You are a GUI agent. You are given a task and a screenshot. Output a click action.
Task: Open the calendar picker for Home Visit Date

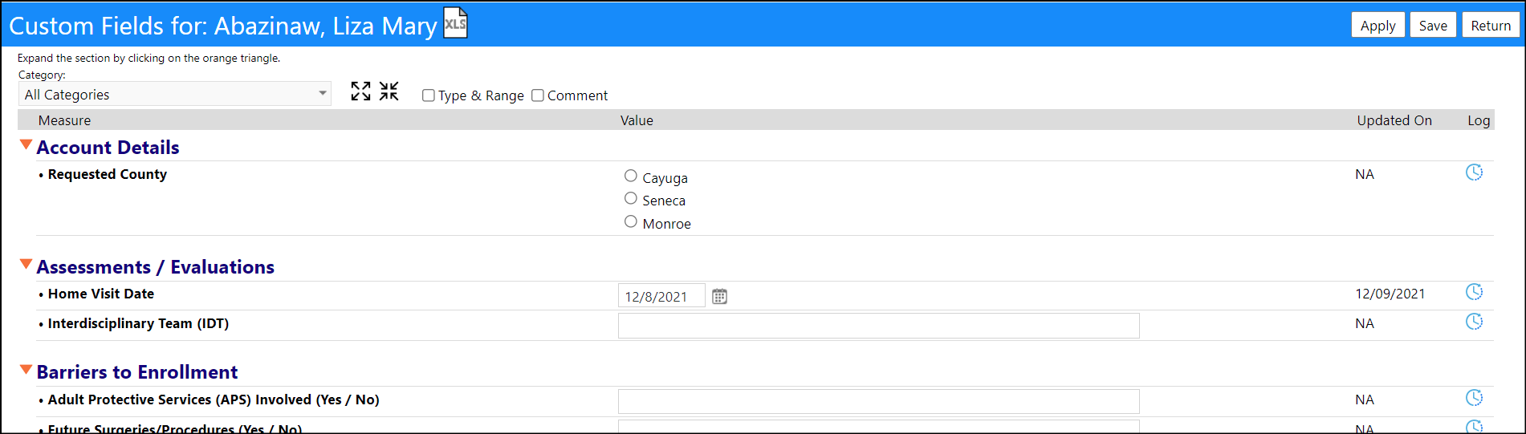coord(719,297)
